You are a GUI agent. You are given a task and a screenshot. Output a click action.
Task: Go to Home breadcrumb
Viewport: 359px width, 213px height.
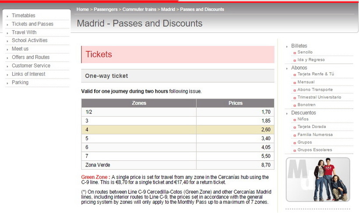pyautogui.click(x=82, y=9)
